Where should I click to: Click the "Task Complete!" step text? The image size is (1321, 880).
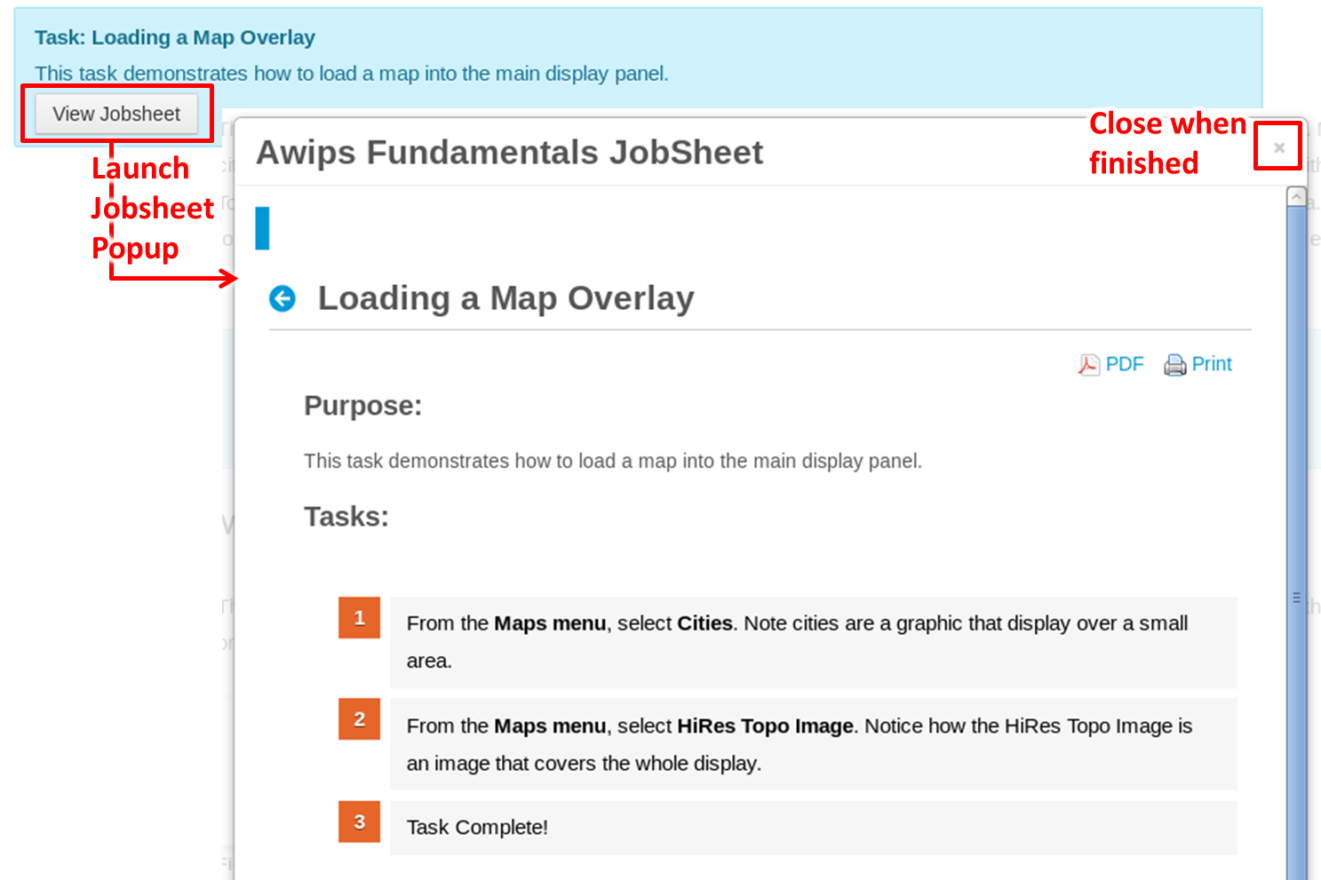click(x=477, y=828)
